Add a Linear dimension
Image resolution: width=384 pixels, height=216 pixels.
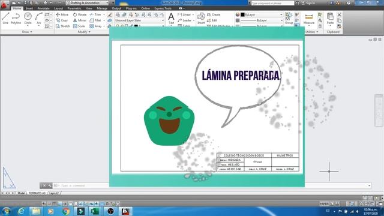(x=184, y=14)
